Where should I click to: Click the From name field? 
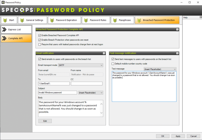coord(87,74)
